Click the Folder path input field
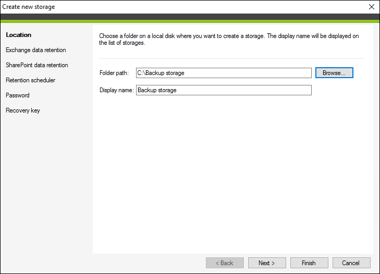Image resolution: width=380 pixels, height=274 pixels. 224,73
